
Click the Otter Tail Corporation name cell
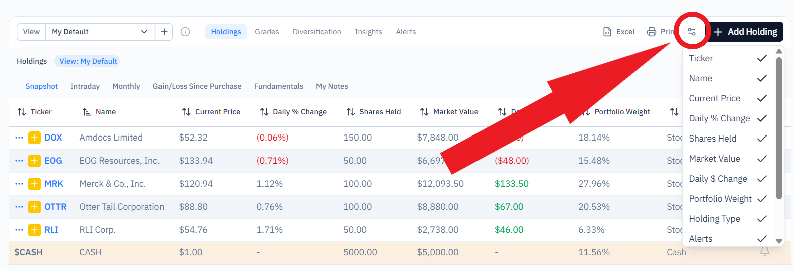tap(122, 207)
